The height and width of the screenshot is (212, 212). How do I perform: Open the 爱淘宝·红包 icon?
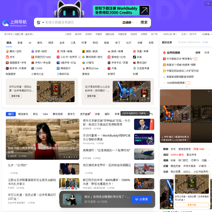coord(109,57)
